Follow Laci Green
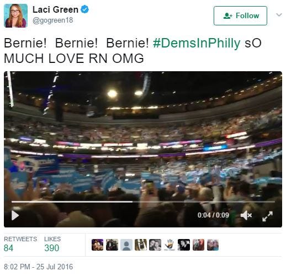 coord(240,15)
